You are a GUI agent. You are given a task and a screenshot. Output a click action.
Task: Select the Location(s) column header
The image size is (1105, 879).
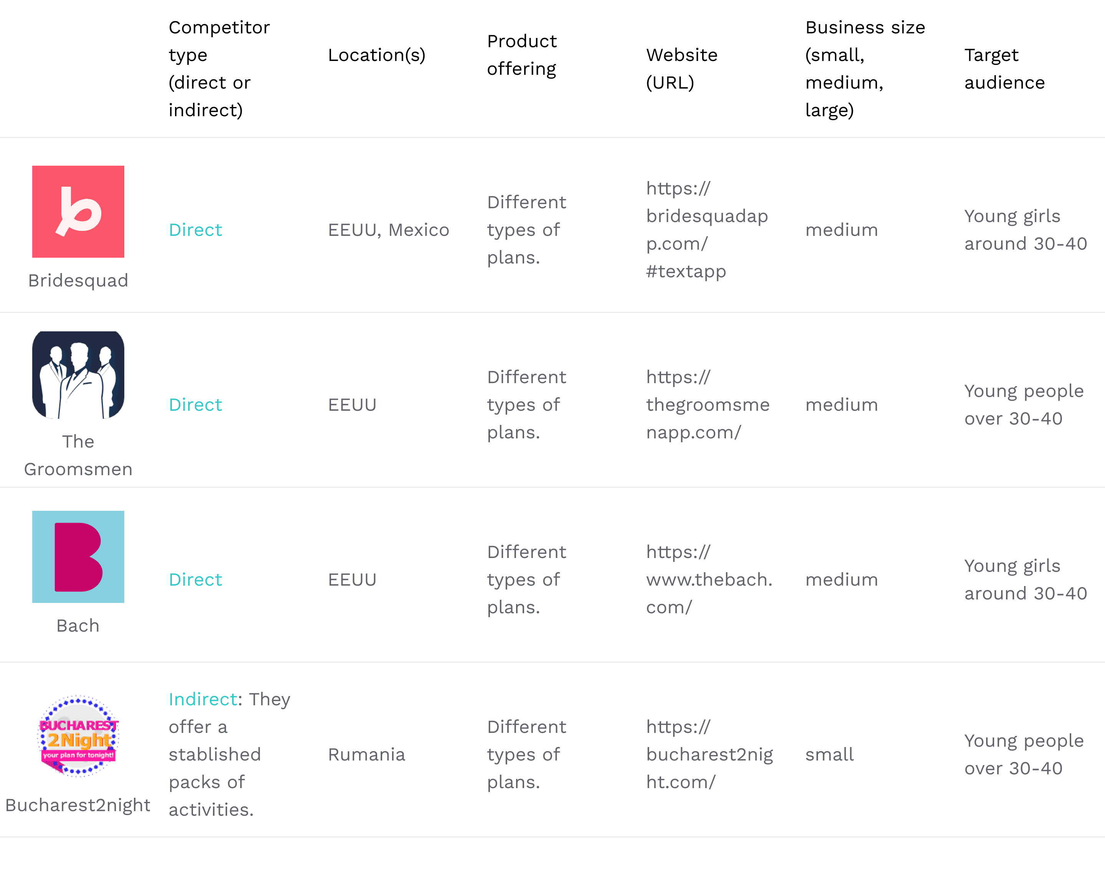click(377, 55)
